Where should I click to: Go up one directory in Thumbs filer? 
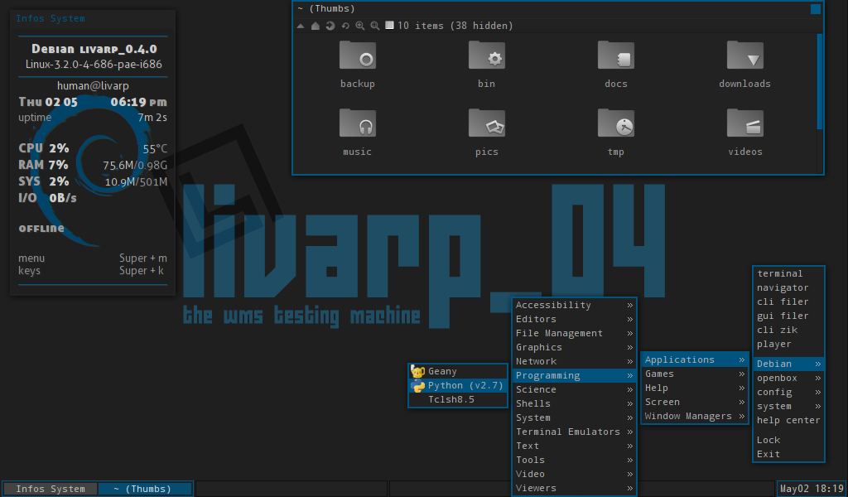301,26
